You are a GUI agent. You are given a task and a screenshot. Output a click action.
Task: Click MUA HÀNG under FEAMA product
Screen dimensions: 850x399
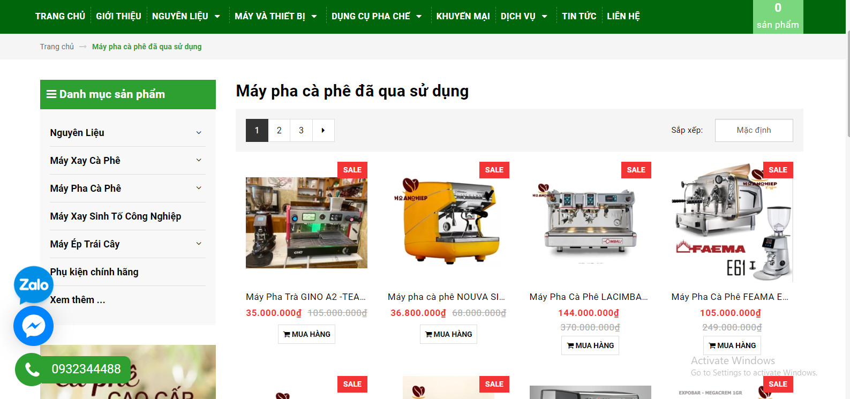[x=732, y=345]
